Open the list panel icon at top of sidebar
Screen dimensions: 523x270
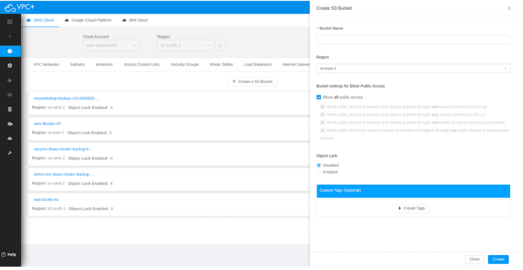(x=10, y=22)
